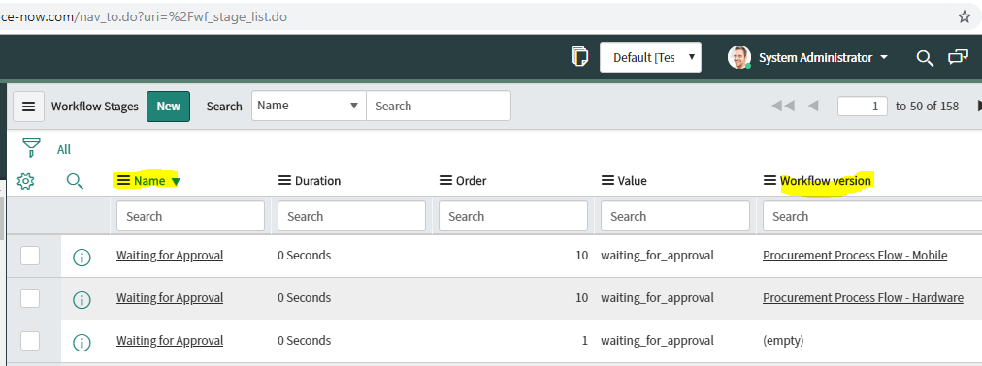The image size is (982, 366).
Task: Open the list controls hamburger menu
Action: pos(29,107)
